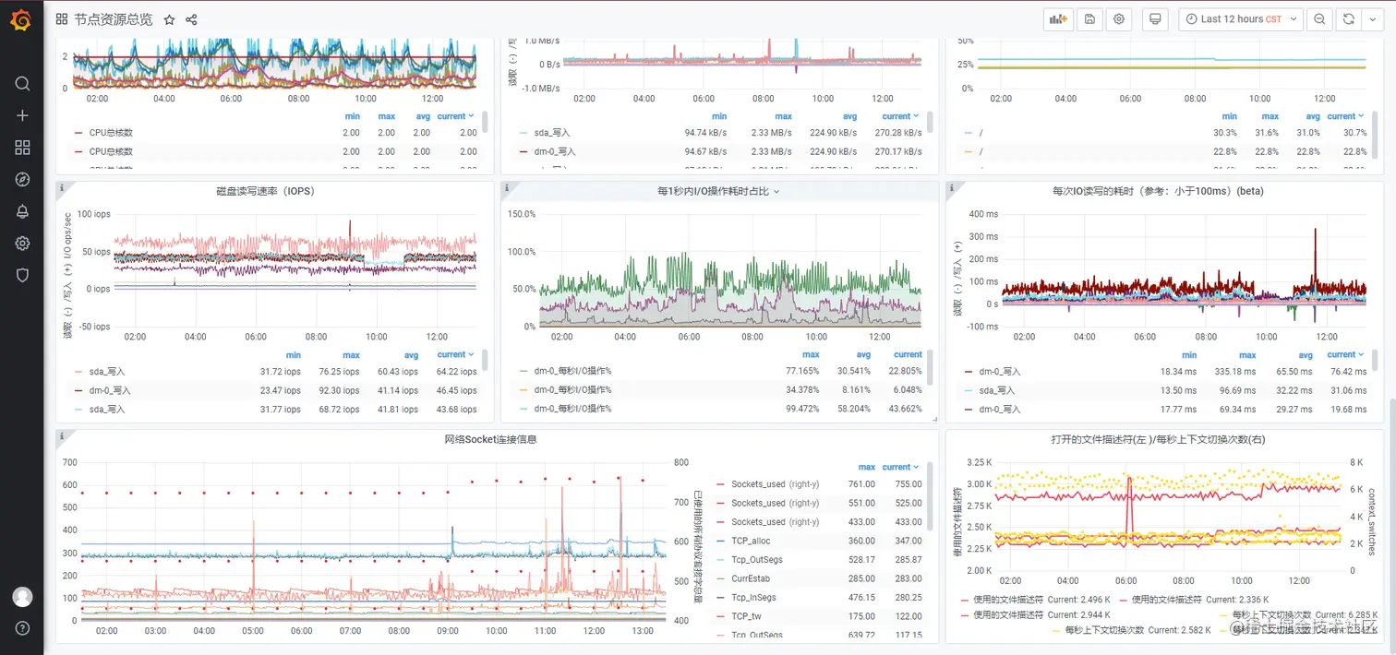Viewport: 1396px width, 655px height.
Task: Open the Search dashboards sidebar icon
Action: click(22, 84)
